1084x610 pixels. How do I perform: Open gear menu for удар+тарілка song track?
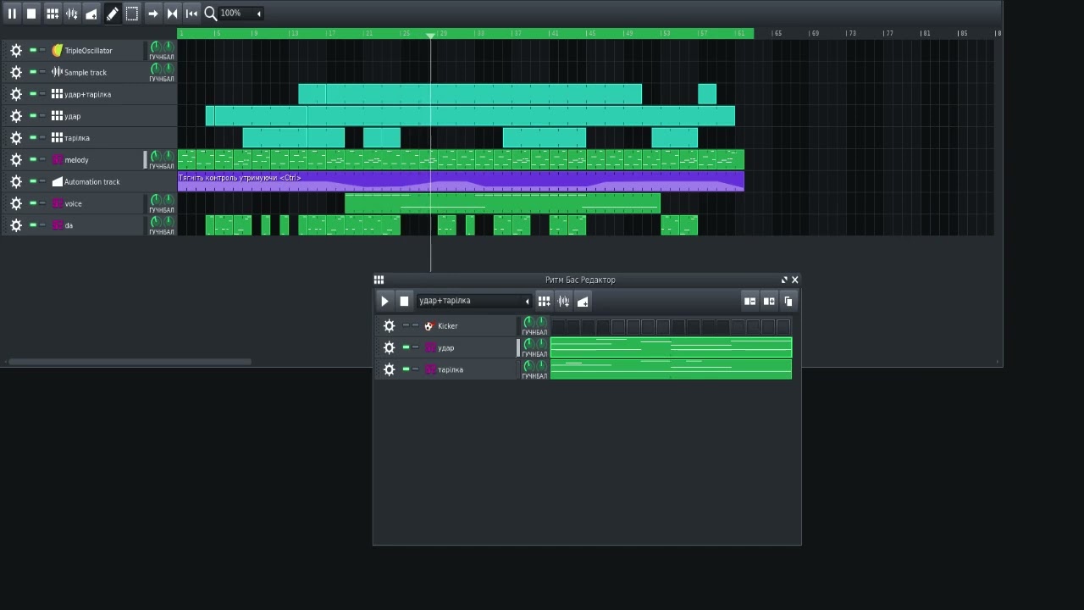[x=15, y=94]
